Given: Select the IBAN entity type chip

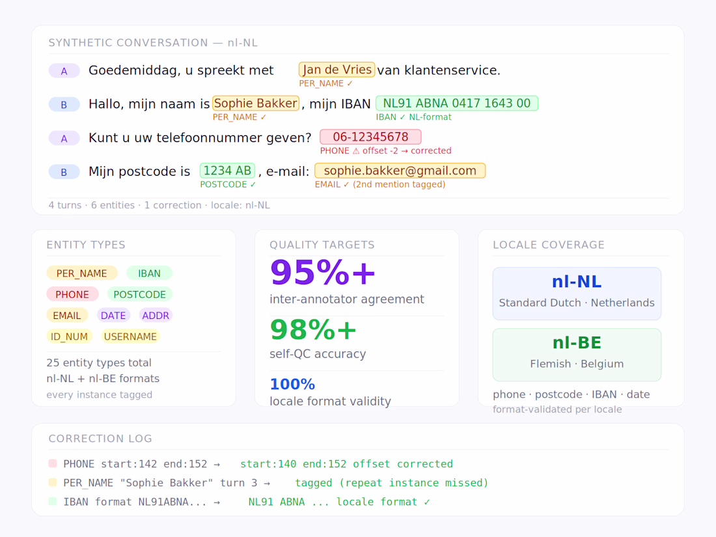Looking at the screenshot, I should [149, 273].
